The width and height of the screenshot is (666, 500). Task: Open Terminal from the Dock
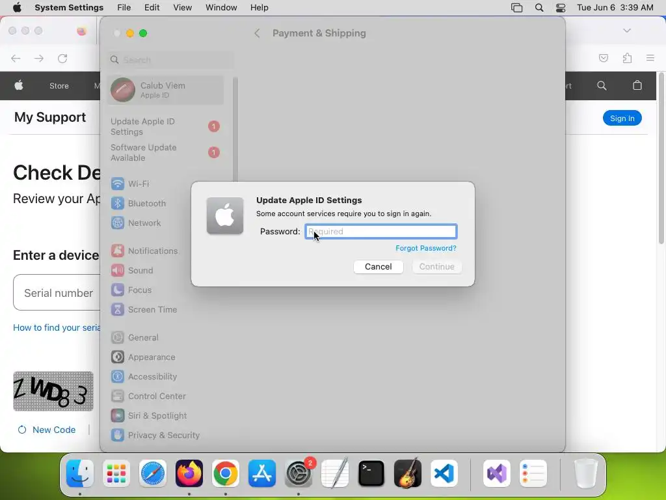click(x=371, y=473)
